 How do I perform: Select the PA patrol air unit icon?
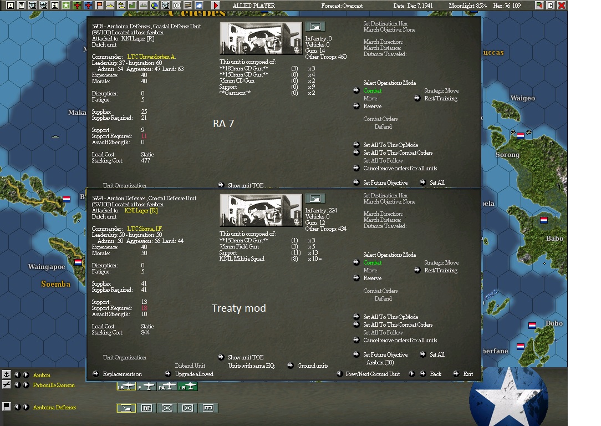click(167, 387)
